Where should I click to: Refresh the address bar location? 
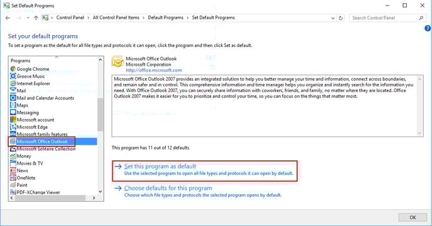(x=341, y=18)
